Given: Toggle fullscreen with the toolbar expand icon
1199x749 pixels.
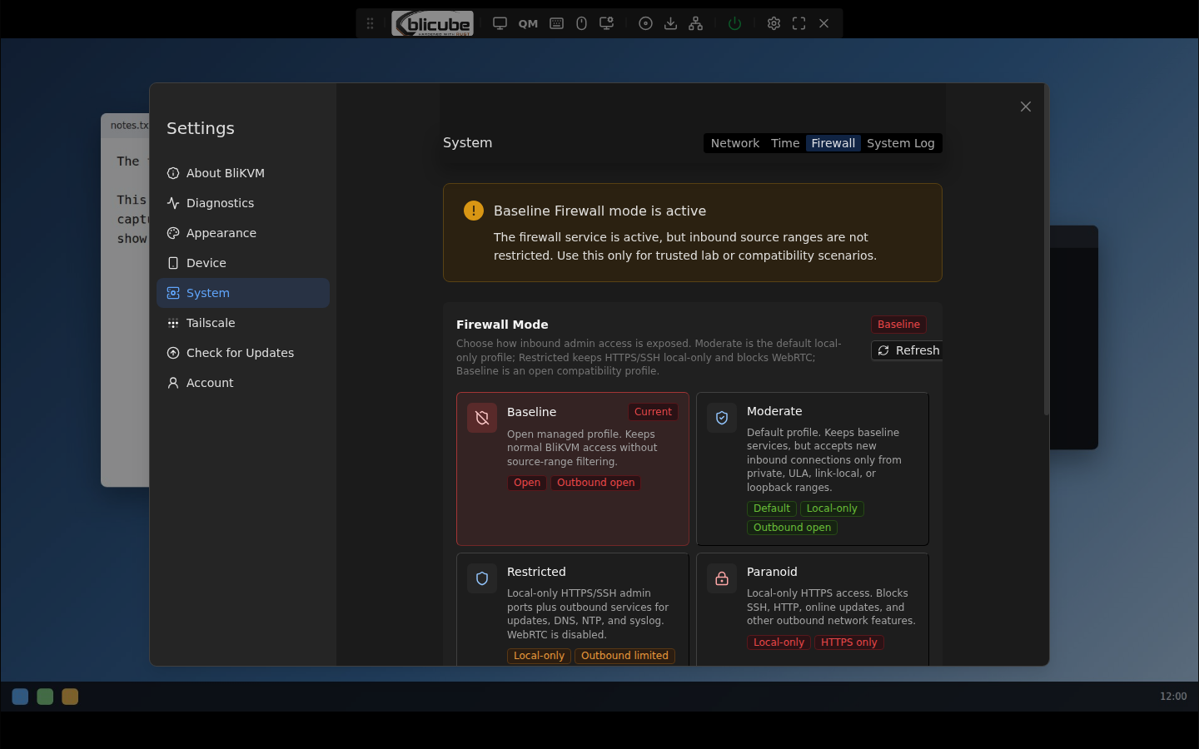Looking at the screenshot, I should click(x=799, y=23).
